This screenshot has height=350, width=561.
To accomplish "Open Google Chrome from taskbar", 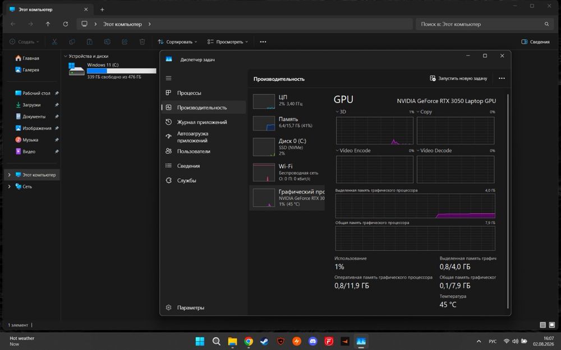I will (249, 342).
